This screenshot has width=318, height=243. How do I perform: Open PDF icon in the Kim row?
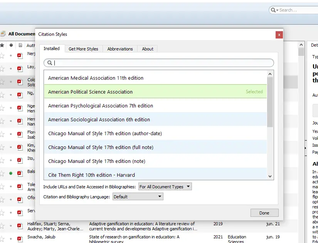(20, 147)
